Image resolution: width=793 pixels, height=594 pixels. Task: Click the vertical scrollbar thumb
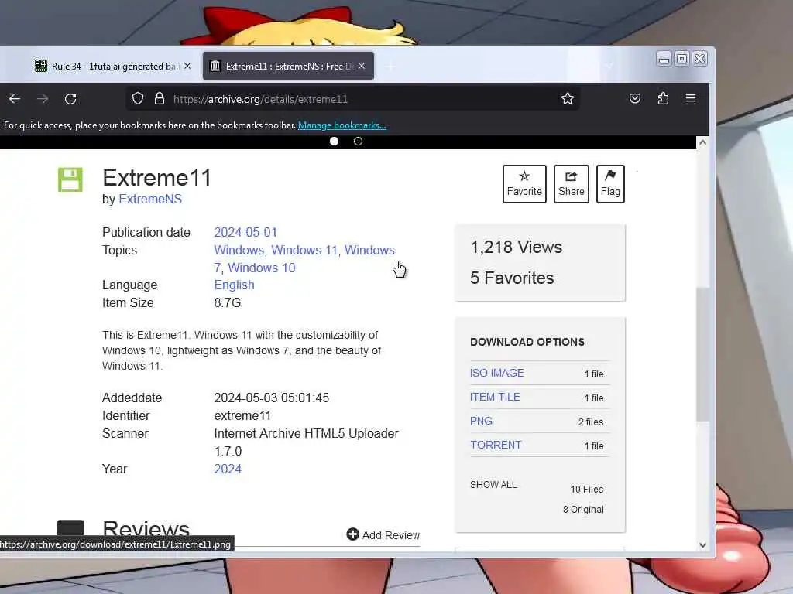[x=702, y=353]
